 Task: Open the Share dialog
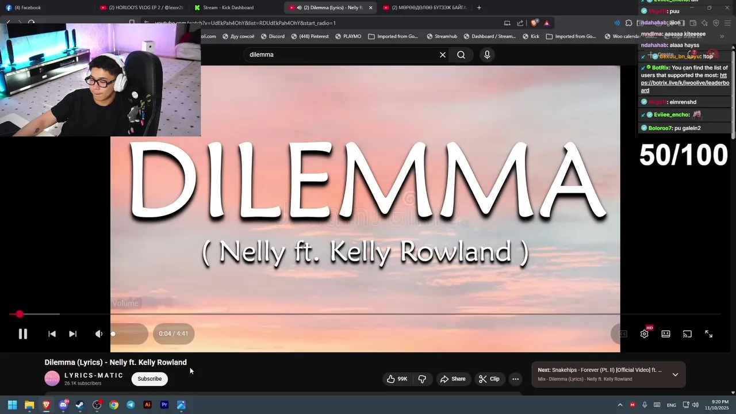453,379
